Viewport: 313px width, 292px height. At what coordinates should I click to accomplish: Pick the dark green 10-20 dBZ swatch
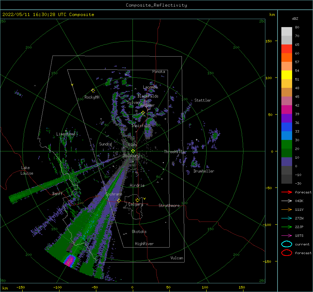pyautogui.click(x=287, y=153)
